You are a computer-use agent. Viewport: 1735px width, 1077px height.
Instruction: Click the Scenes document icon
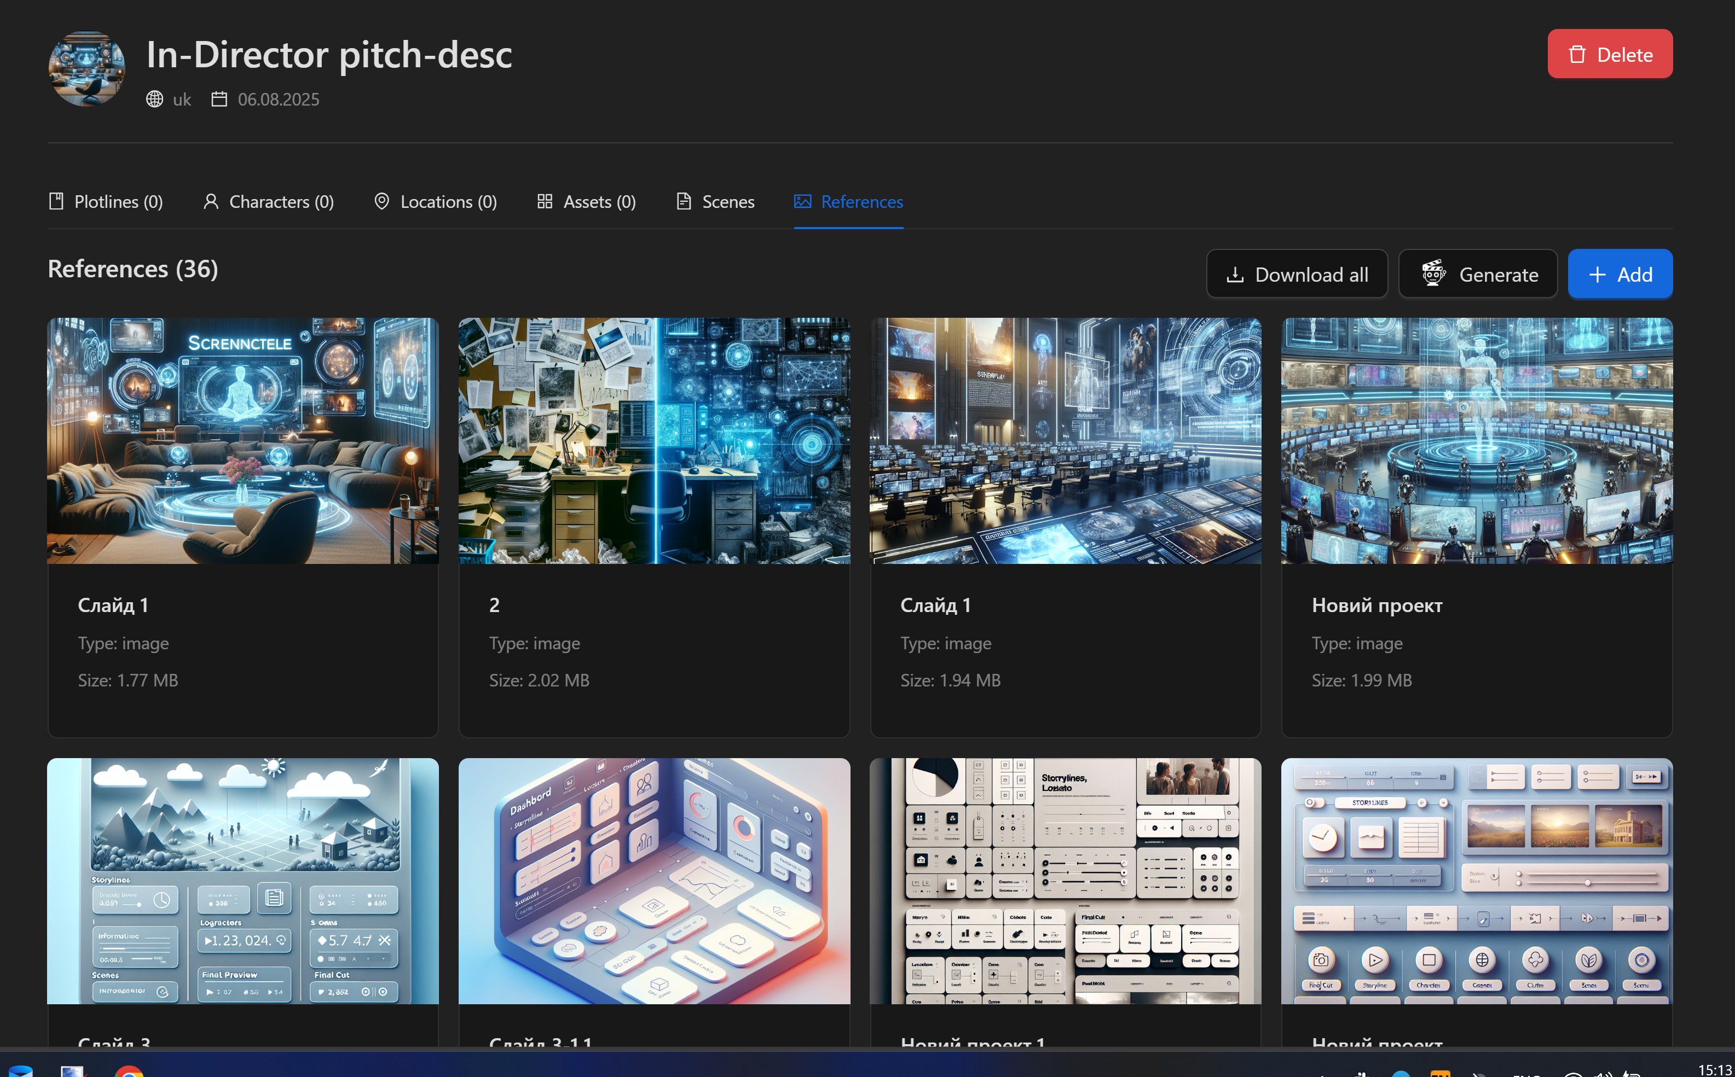click(x=683, y=202)
